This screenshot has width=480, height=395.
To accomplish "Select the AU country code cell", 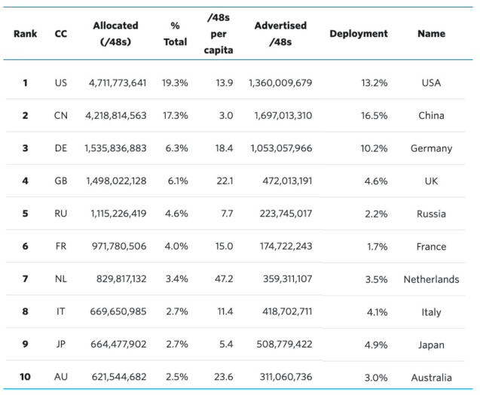I will coord(60,377).
